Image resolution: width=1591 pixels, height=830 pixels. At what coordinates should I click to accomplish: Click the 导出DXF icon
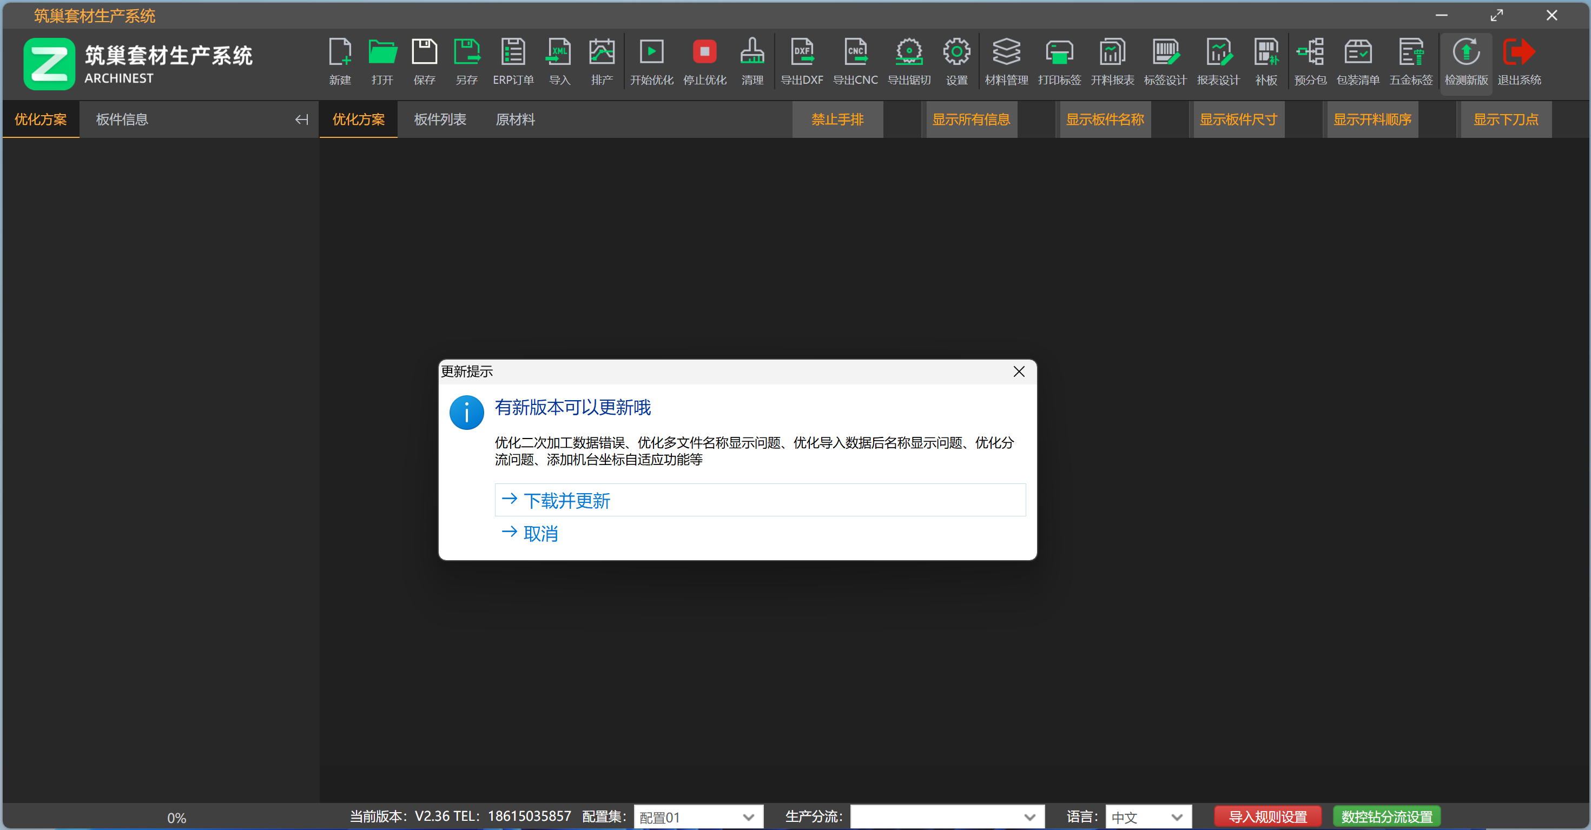pos(802,61)
